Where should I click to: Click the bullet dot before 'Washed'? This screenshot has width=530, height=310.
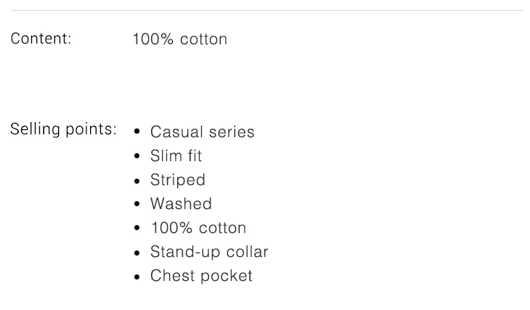tap(136, 204)
